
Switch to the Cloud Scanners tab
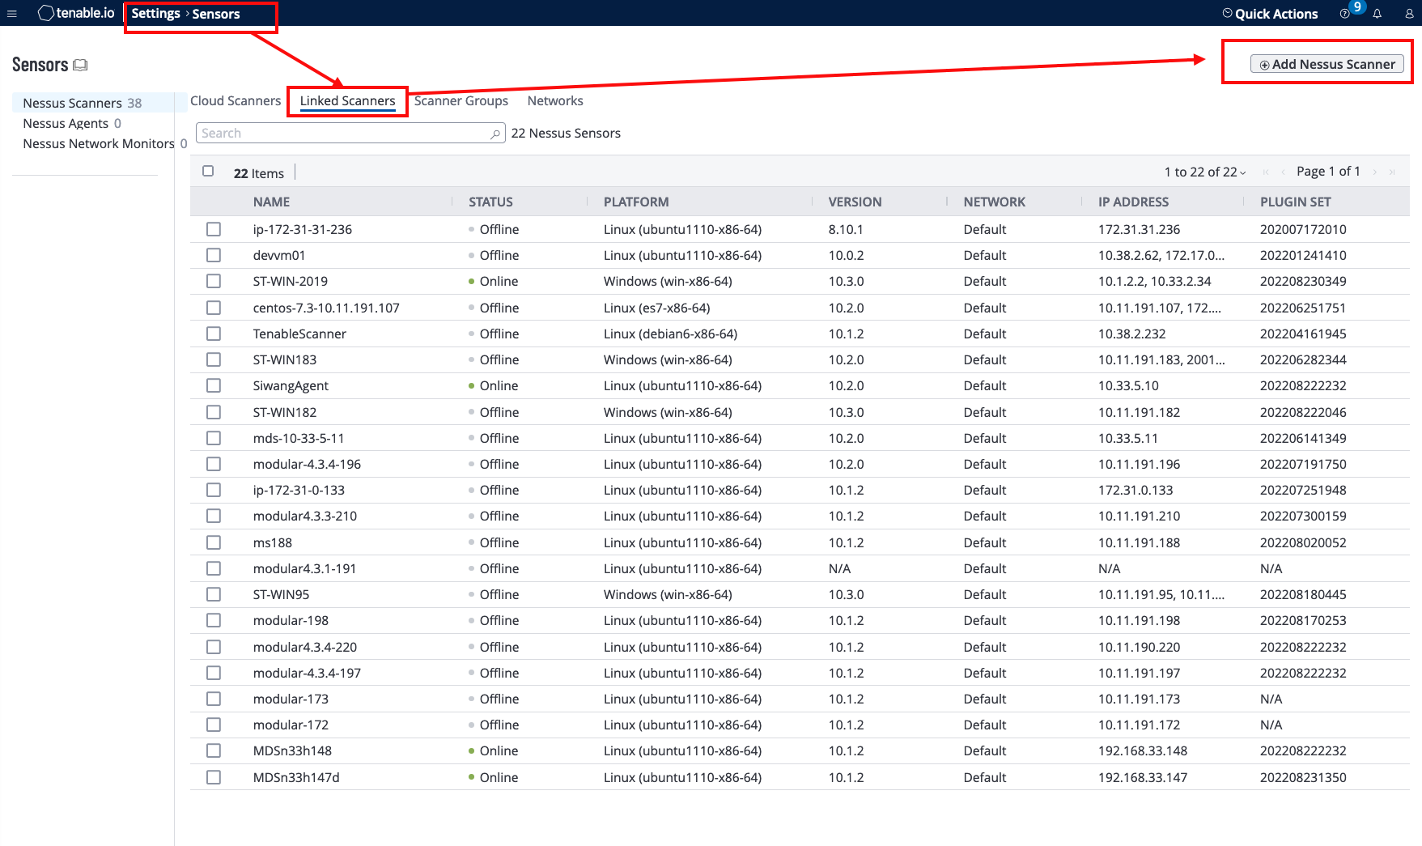(x=236, y=101)
